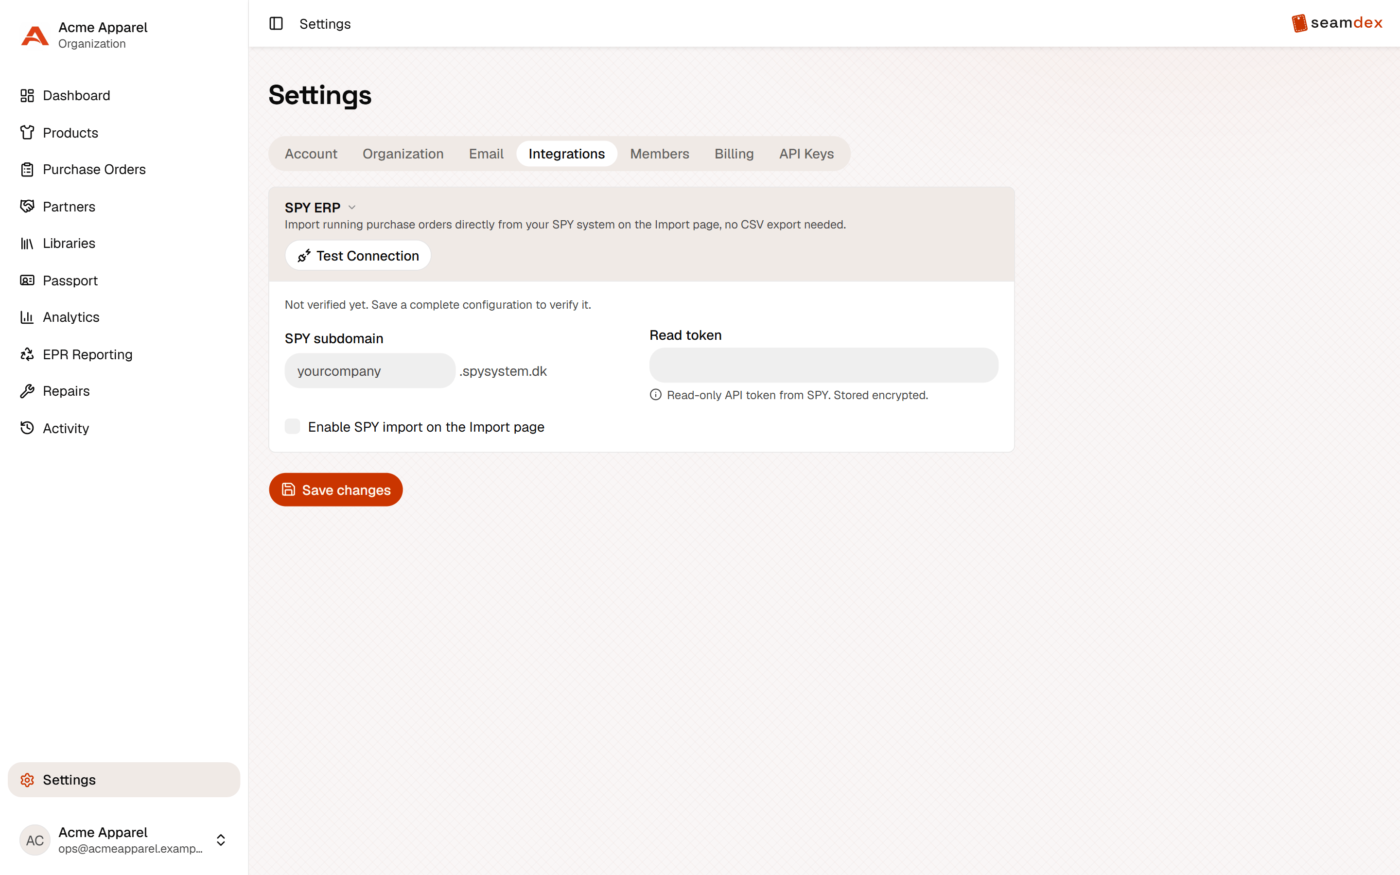
Task: Click the floppy disk save icon
Action: pos(289,490)
